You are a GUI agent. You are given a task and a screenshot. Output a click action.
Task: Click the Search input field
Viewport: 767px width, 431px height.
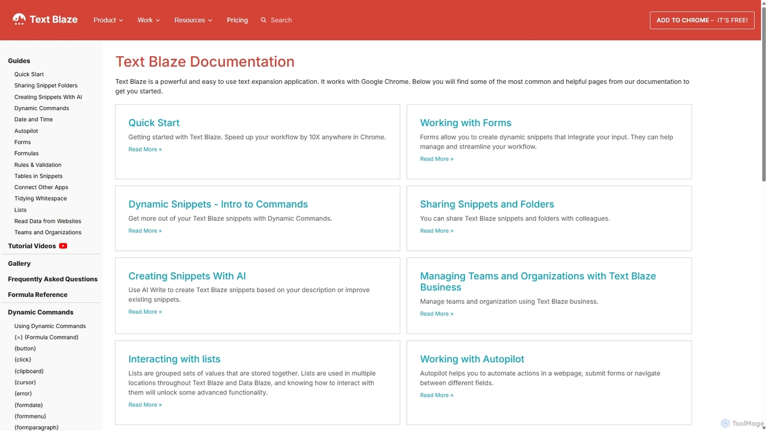[x=281, y=20]
